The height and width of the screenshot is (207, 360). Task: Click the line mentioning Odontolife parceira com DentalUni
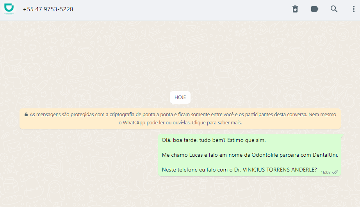[250, 155]
